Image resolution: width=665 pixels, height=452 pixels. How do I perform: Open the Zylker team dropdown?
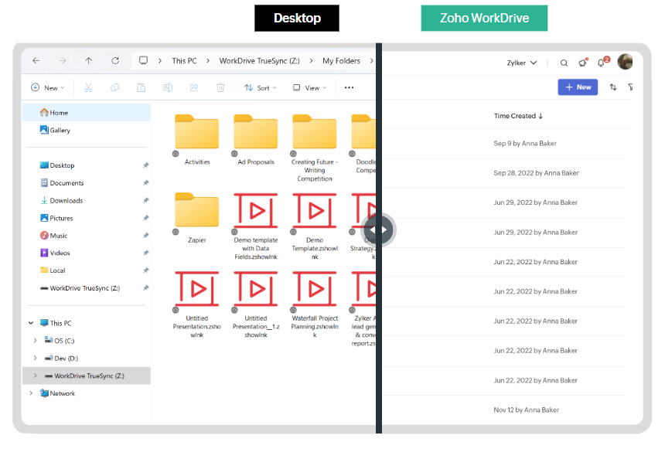click(522, 63)
